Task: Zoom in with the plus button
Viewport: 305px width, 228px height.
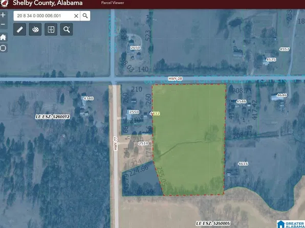Action: click(x=3, y=15)
